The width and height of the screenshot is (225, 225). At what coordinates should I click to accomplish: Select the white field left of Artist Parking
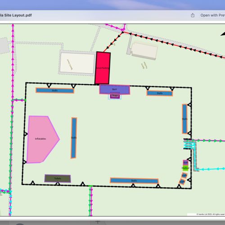[77, 63]
